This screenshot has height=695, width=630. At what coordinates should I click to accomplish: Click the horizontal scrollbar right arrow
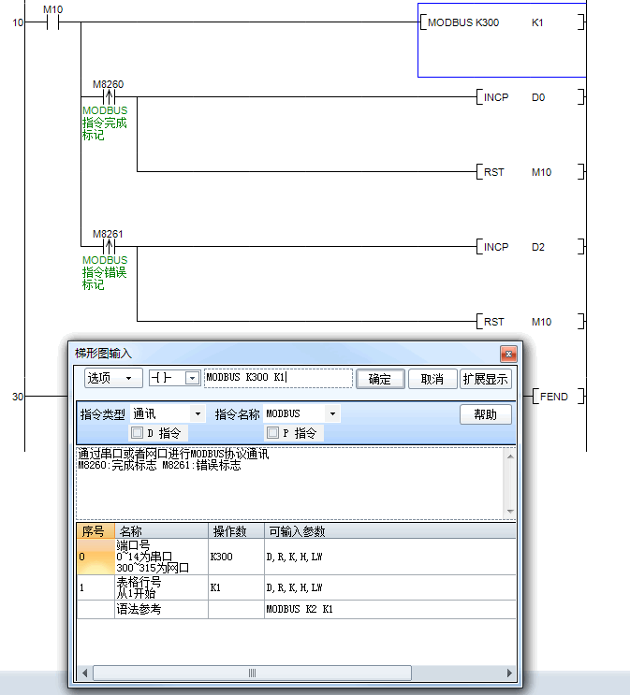pyautogui.click(x=509, y=673)
